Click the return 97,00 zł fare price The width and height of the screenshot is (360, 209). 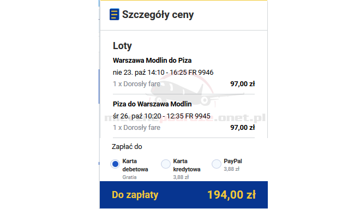click(242, 128)
